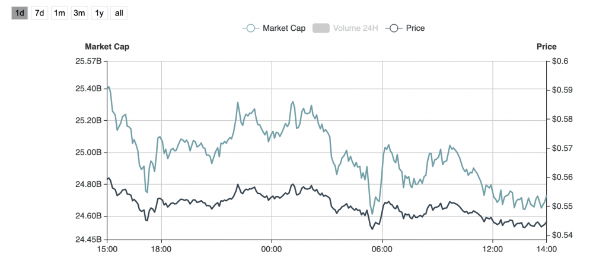Image resolution: width=593 pixels, height=258 pixels.
Task: Switch chart to 1y range
Action: click(99, 13)
